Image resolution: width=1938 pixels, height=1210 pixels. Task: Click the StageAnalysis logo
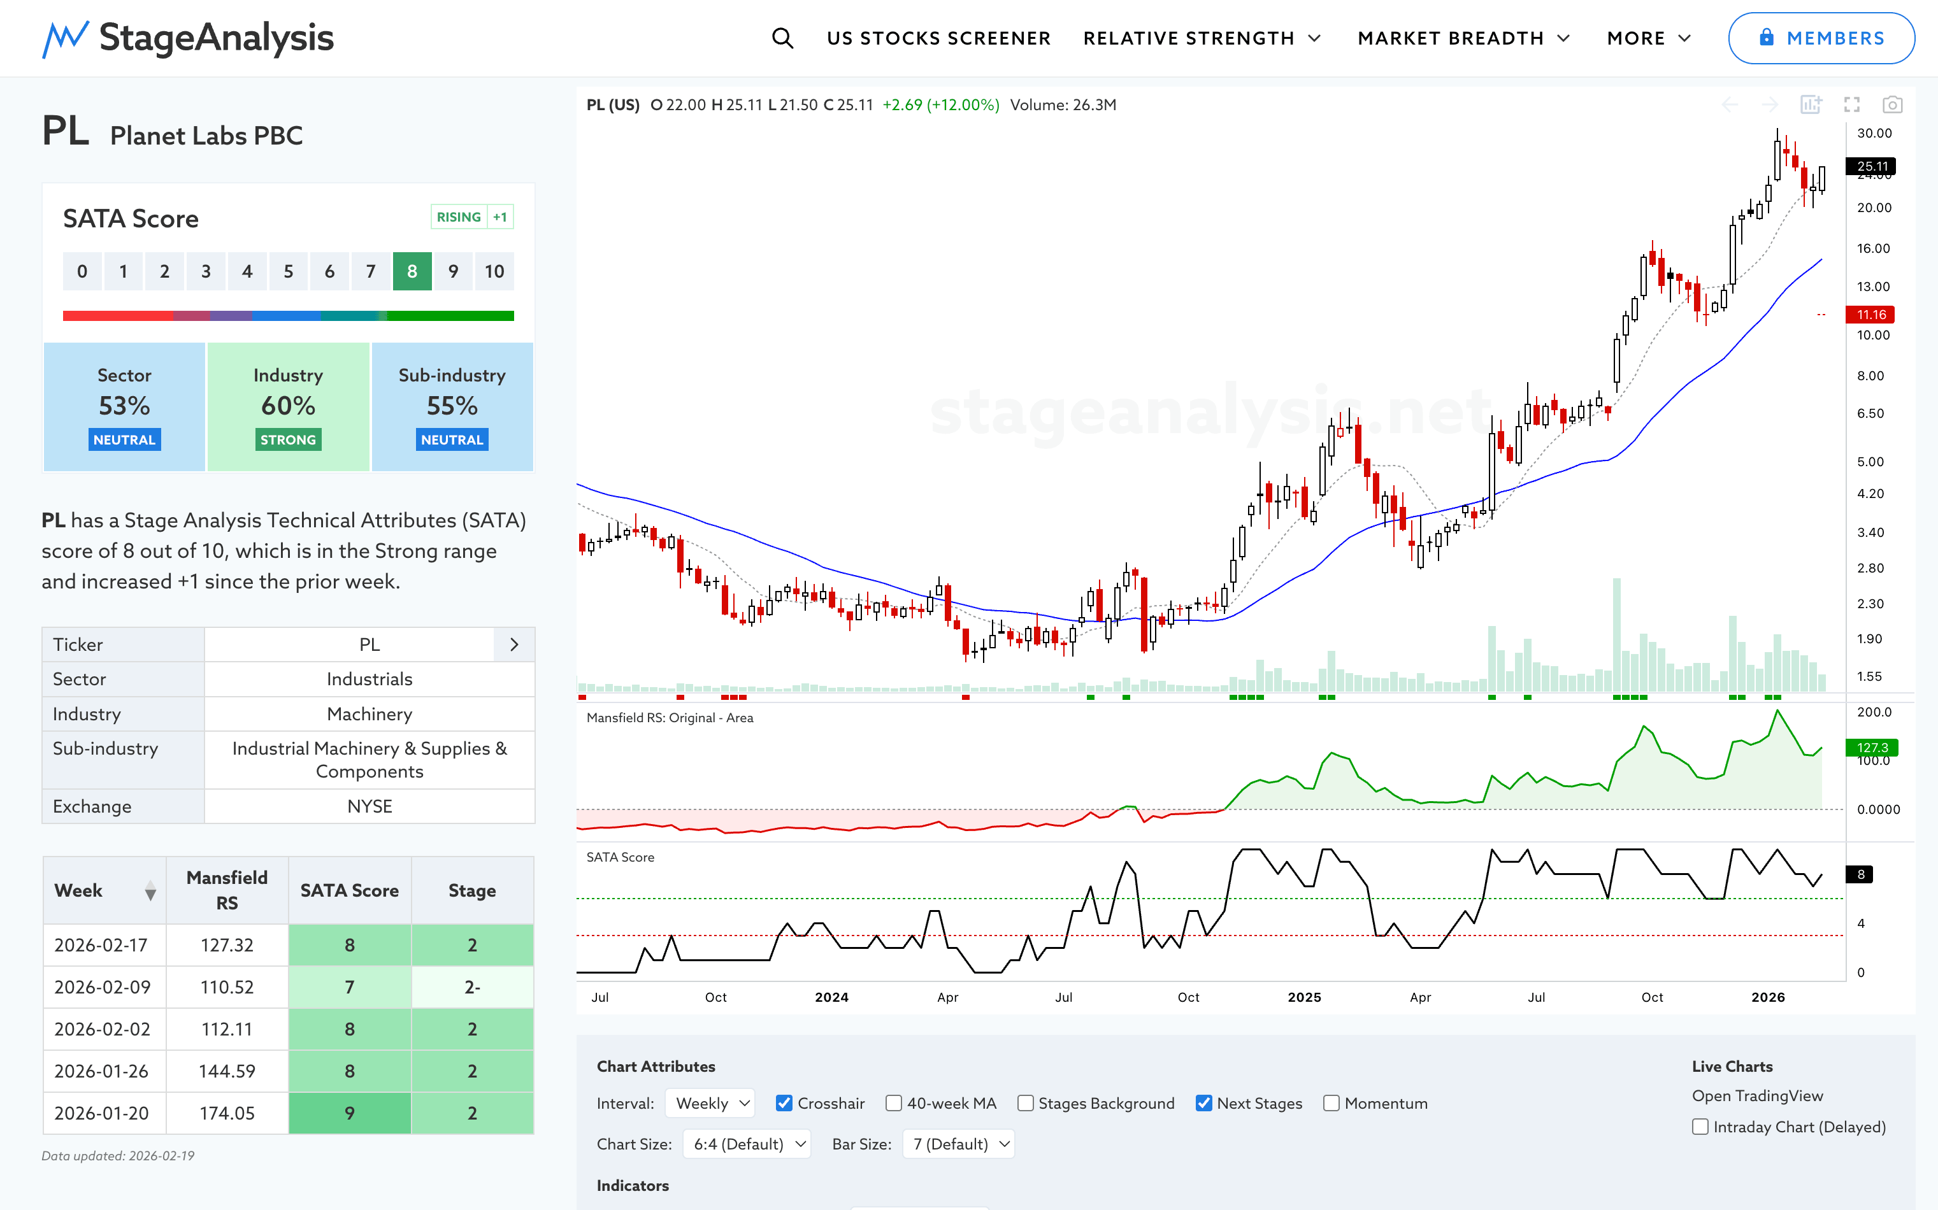point(188,38)
